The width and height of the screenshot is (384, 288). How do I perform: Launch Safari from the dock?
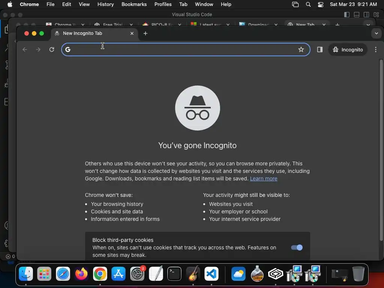[x=63, y=273]
